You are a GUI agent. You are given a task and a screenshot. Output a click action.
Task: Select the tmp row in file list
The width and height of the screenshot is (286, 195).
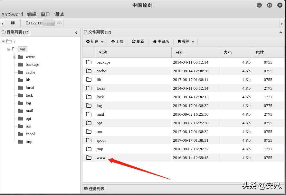pyautogui.click(x=100, y=149)
